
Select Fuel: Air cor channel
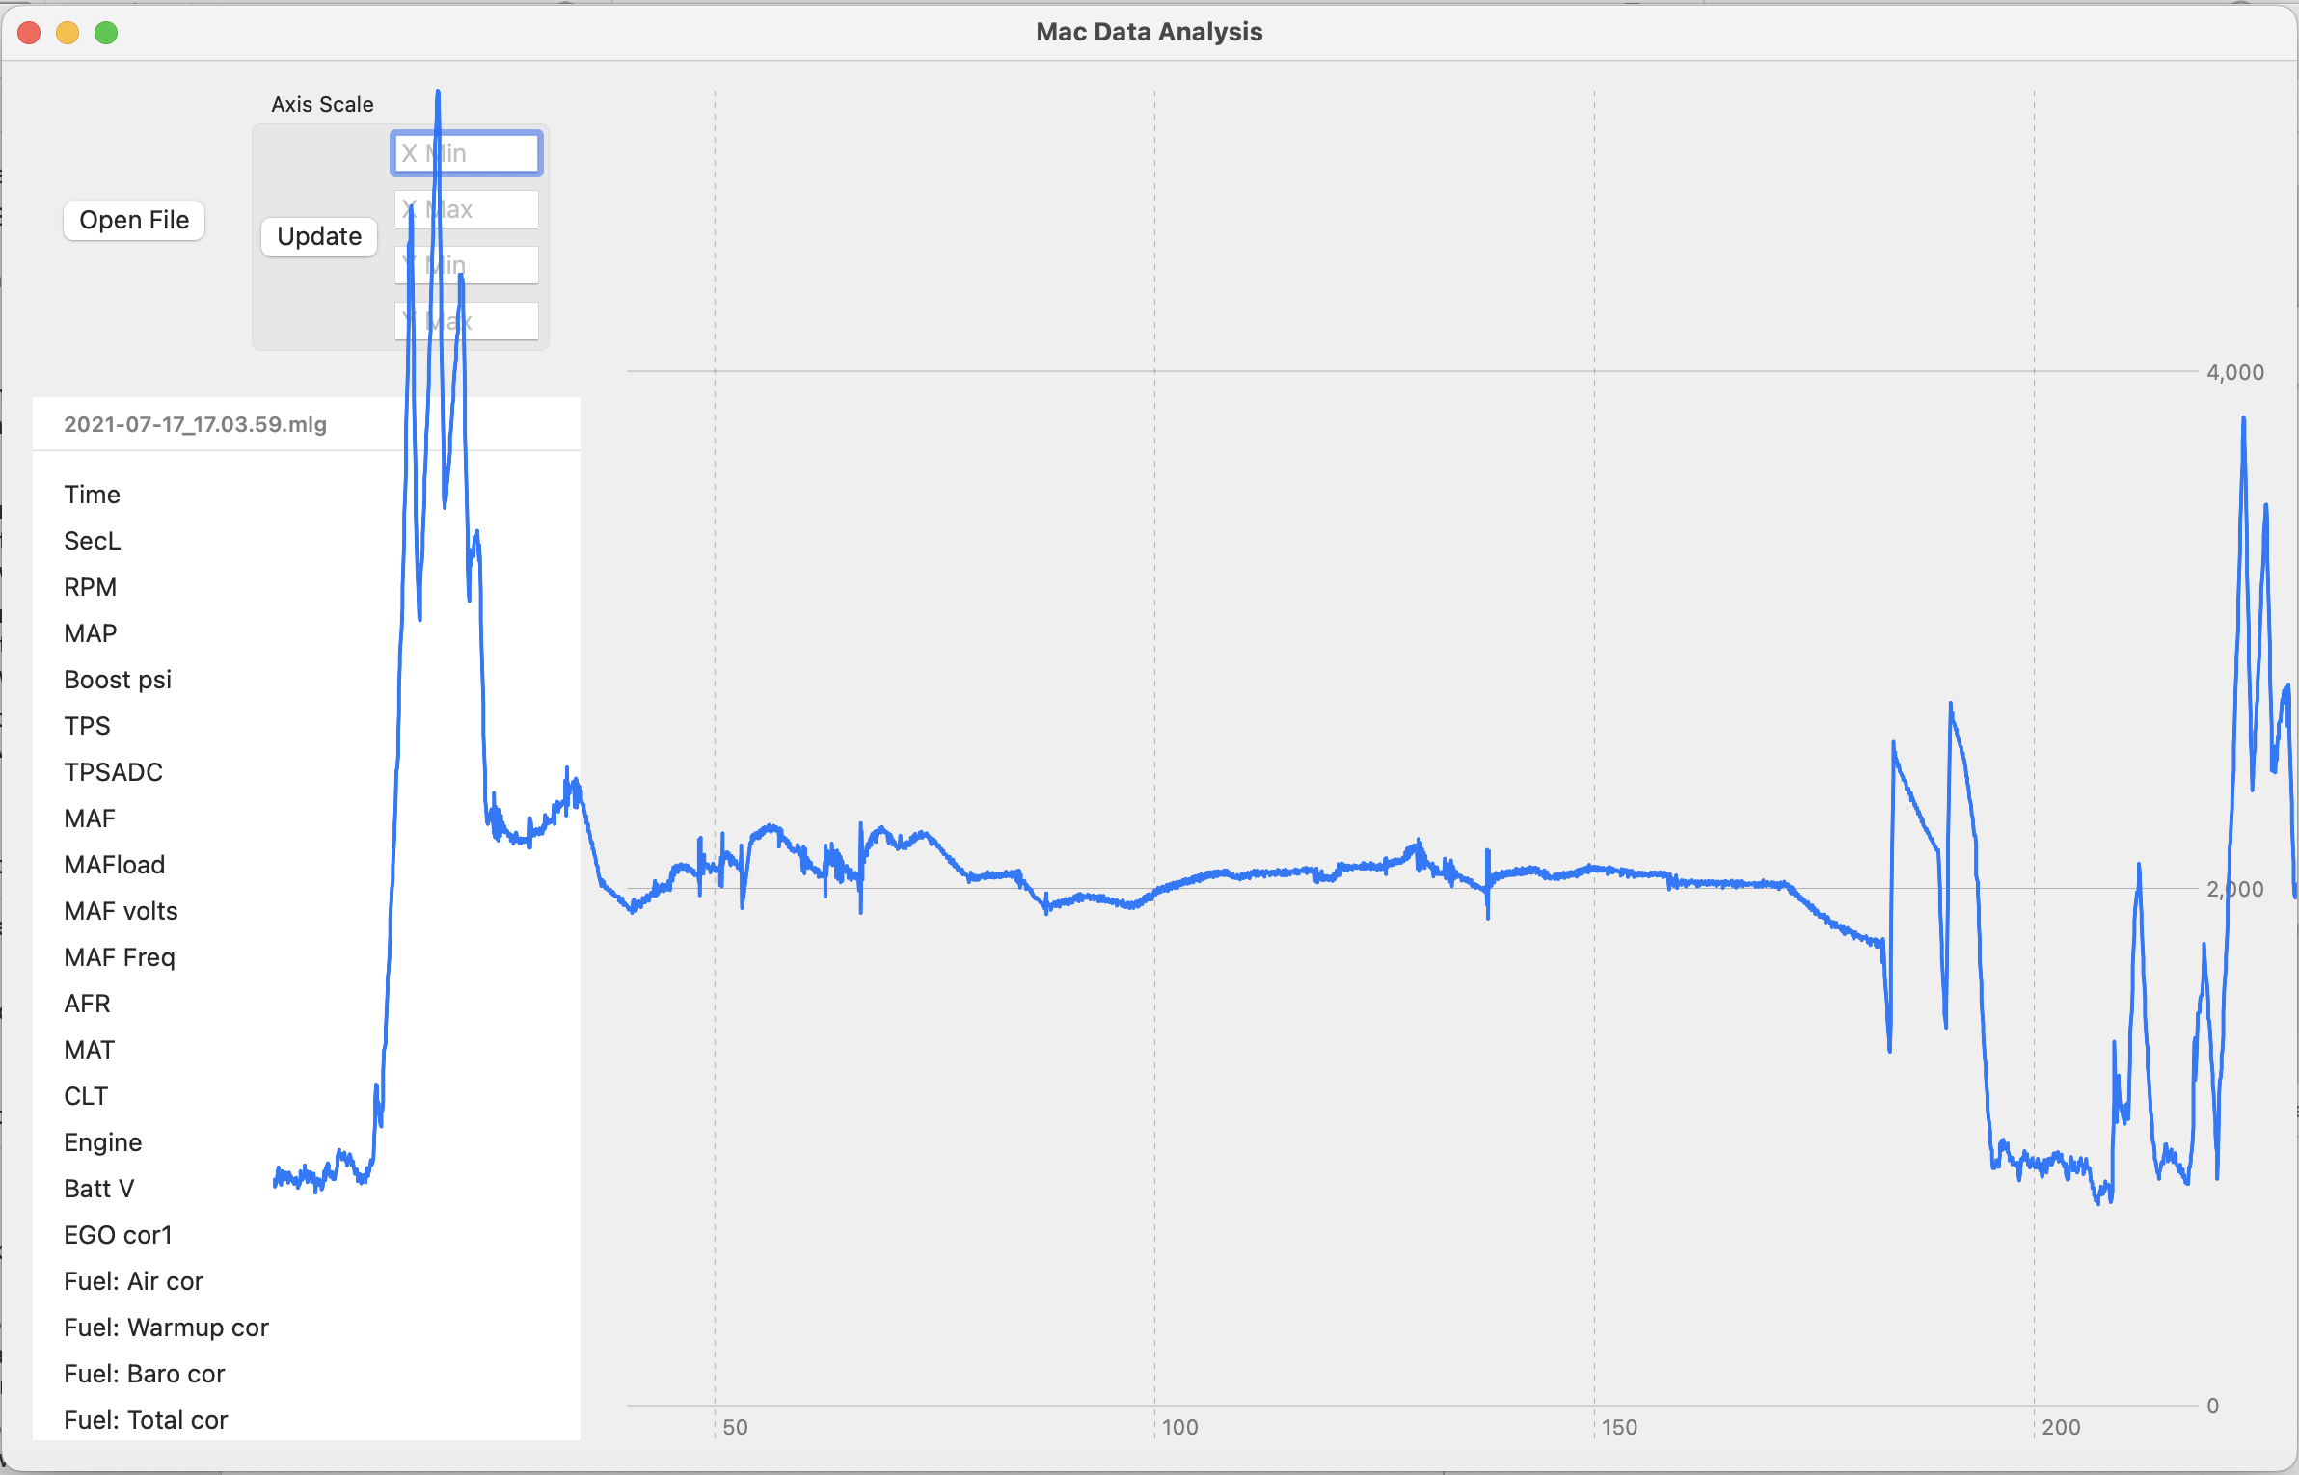point(307,1281)
